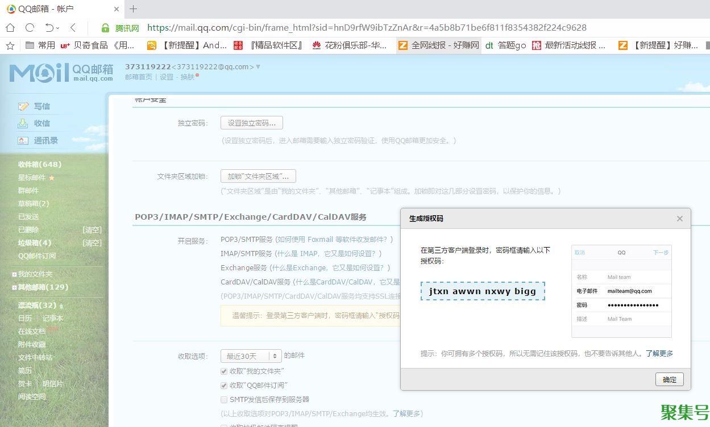The width and height of the screenshot is (710, 427).
Task: Click the browser address bar URL
Action: click(367, 27)
